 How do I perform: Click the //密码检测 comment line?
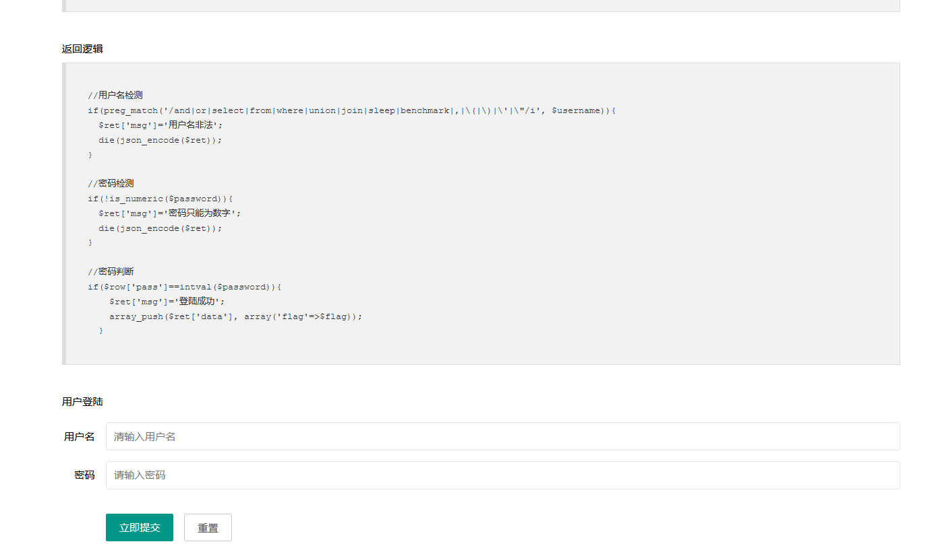111,183
